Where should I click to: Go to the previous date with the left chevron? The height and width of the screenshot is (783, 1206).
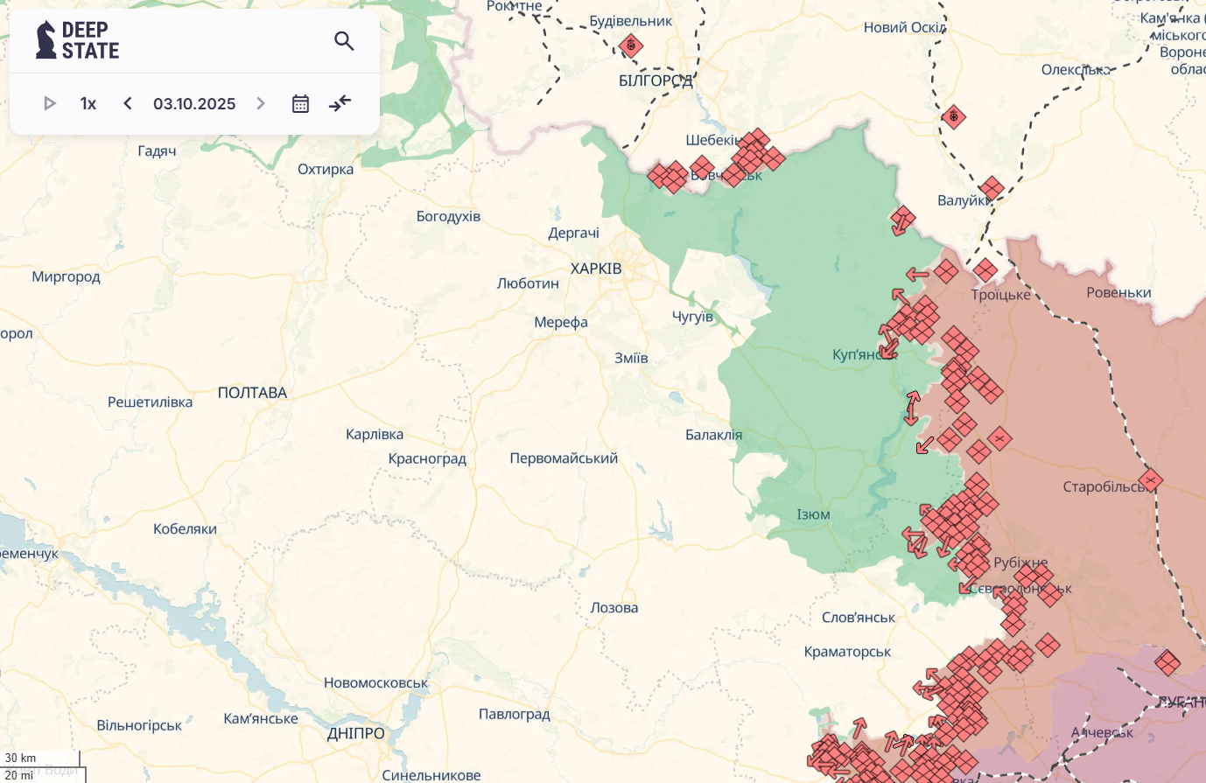click(128, 103)
